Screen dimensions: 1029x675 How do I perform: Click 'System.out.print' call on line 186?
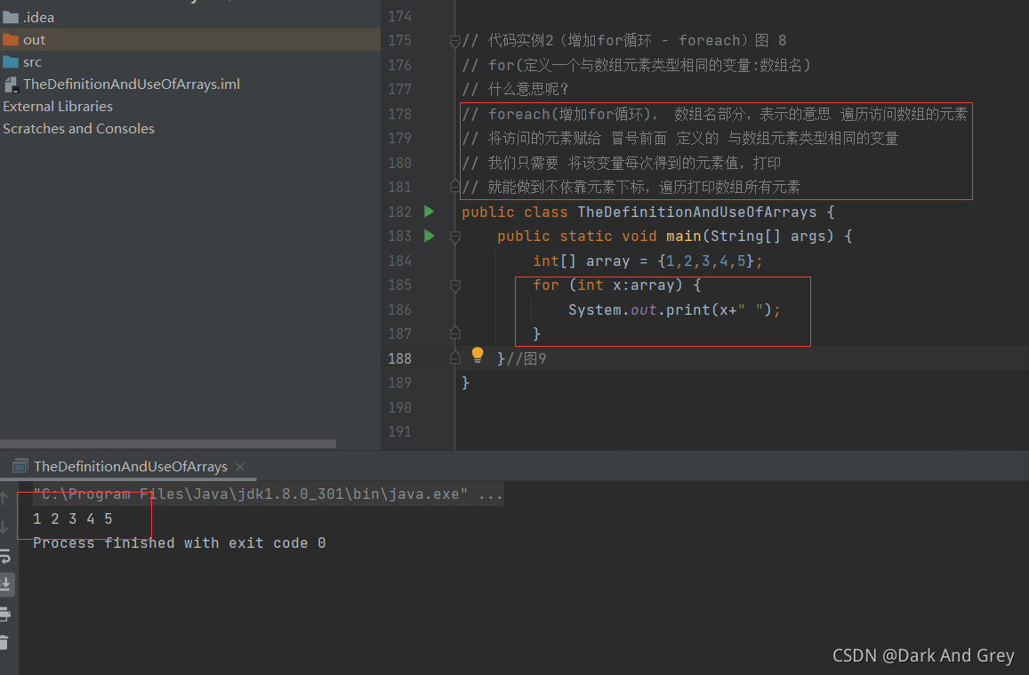click(x=639, y=309)
